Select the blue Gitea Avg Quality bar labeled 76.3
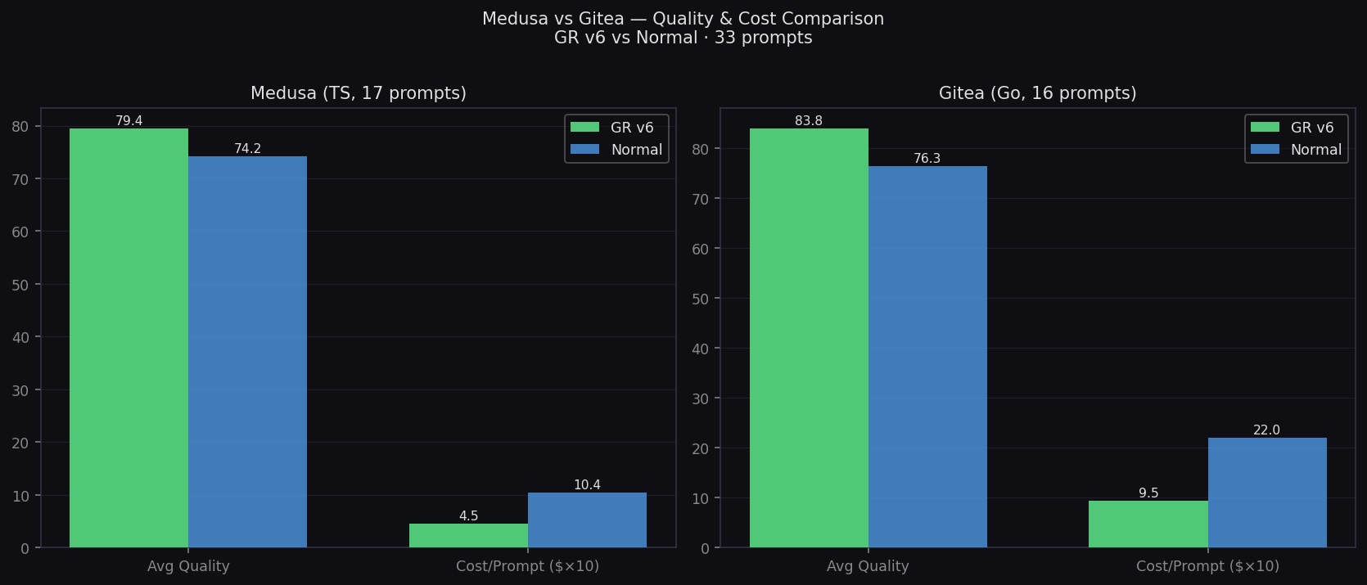The image size is (1367, 585). [927, 357]
